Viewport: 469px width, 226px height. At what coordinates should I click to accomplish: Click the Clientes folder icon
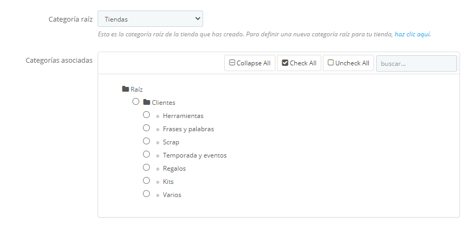pos(147,102)
